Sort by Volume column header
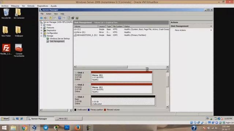 tap(86, 26)
